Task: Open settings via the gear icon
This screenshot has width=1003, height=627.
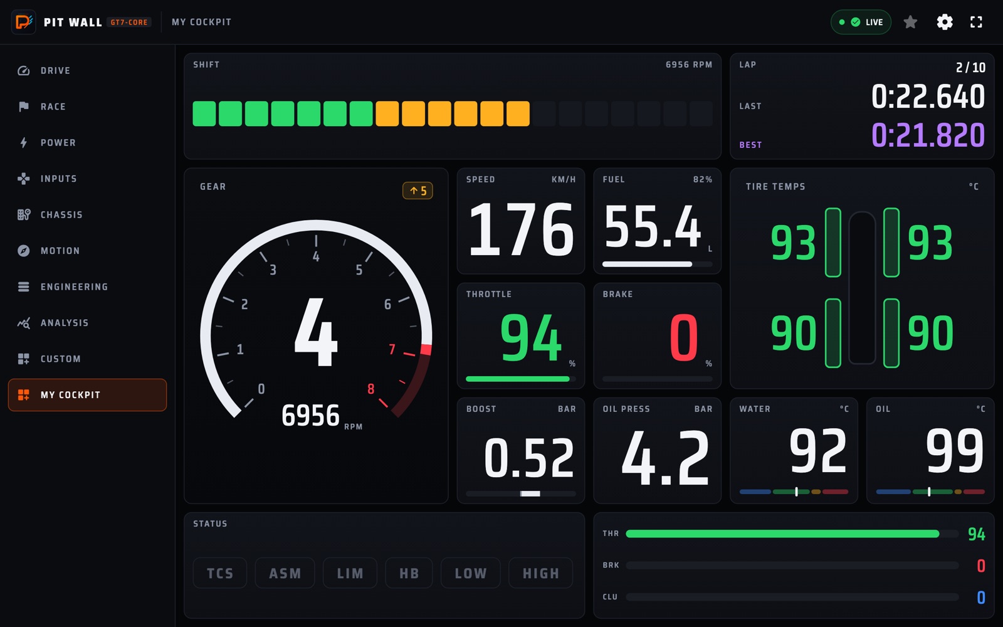Action: [945, 22]
